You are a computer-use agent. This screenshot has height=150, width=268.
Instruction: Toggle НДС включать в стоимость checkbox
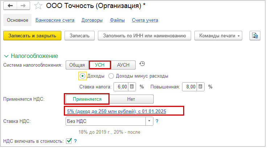click(69, 141)
